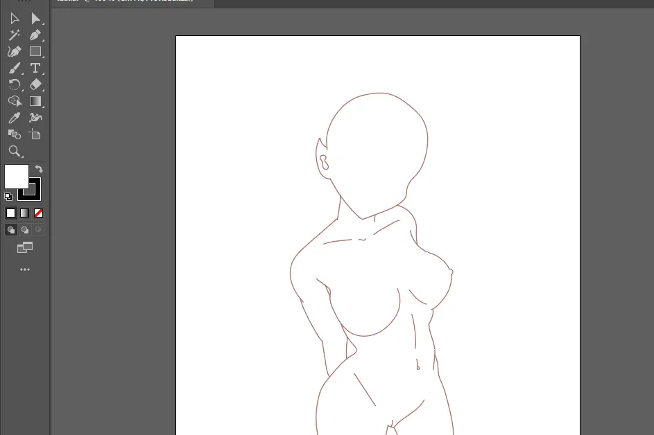This screenshot has height=435, width=654.
Task: Activate the Rotate tool
Action: [14, 85]
